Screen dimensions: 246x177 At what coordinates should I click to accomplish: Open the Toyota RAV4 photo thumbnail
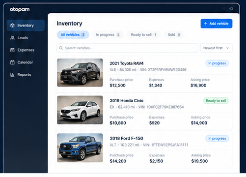click(x=80, y=73)
